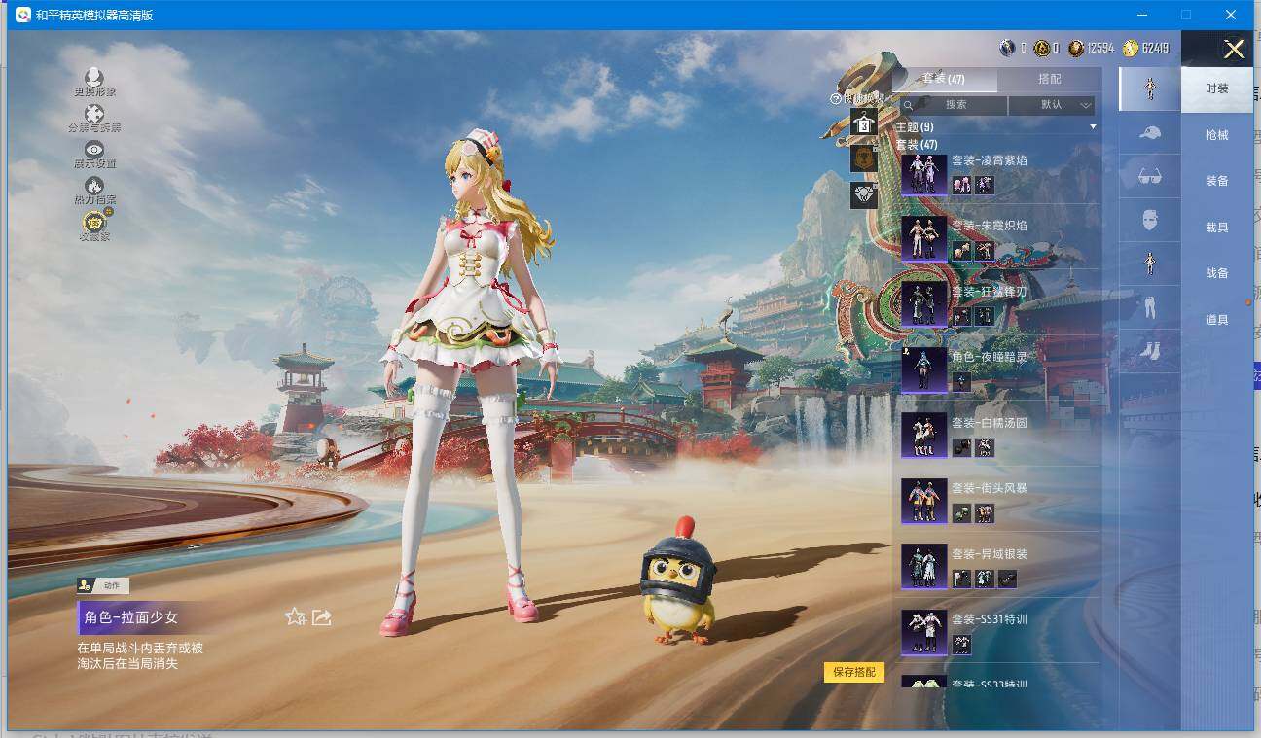Click the 动作 action tag button

pyautogui.click(x=103, y=585)
